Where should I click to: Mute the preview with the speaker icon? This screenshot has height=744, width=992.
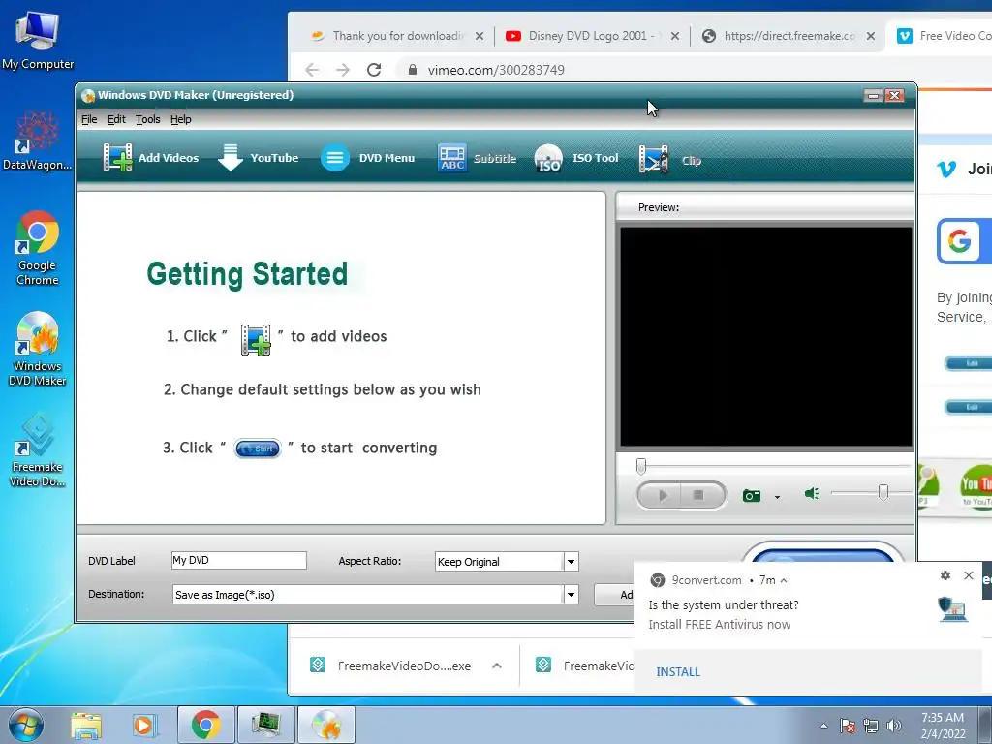pos(812,493)
